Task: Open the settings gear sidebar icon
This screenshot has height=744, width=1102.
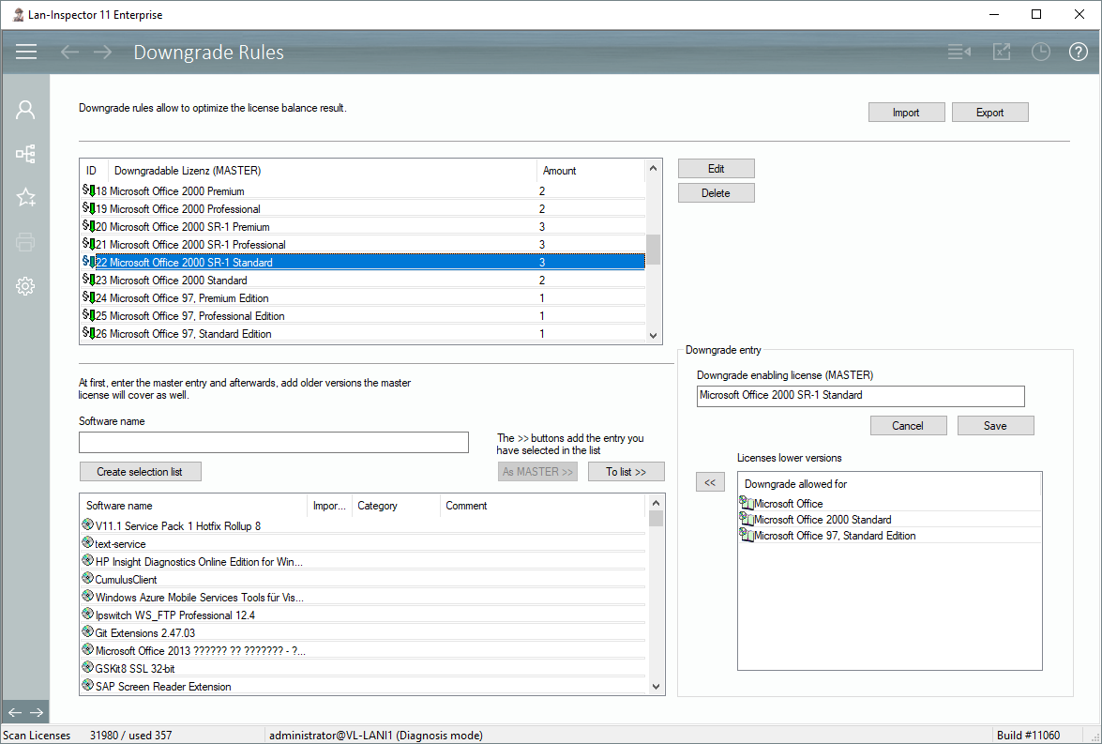Action: click(25, 286)
